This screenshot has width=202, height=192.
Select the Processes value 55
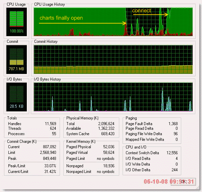(54, 134)
